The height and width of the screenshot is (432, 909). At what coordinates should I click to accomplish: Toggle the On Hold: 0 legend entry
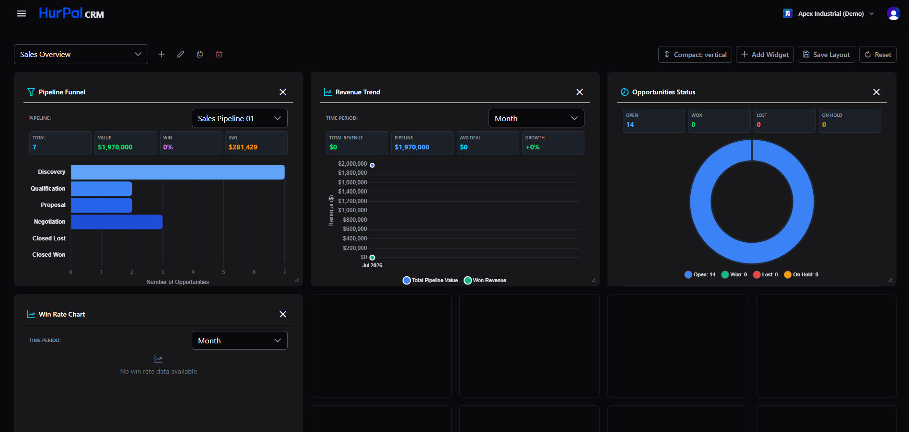[801, 274]
